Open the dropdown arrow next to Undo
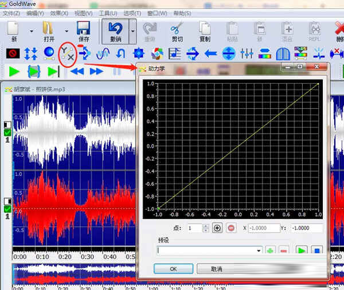344x290 pixels. (133, 32)
